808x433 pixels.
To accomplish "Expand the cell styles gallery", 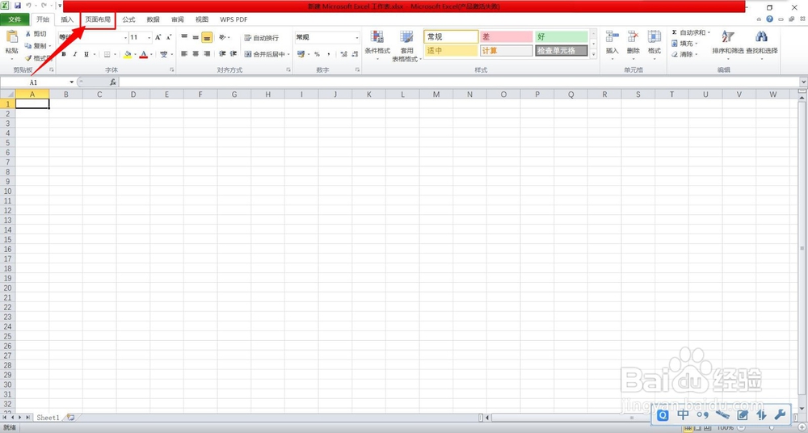I will 593,55.
